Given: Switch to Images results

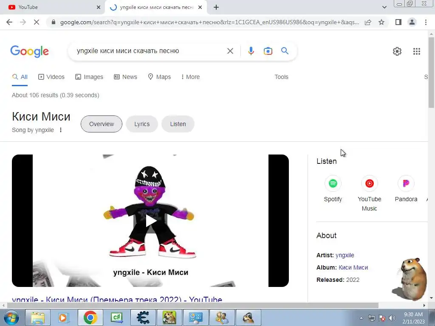Looking at the screenshot, I should pyautogui.click(x=89, y=77).
